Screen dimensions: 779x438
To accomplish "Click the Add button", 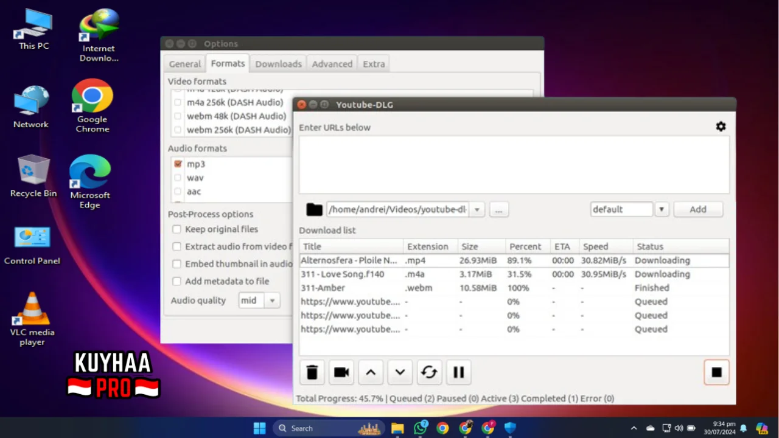I will click(x=698, y=209).
